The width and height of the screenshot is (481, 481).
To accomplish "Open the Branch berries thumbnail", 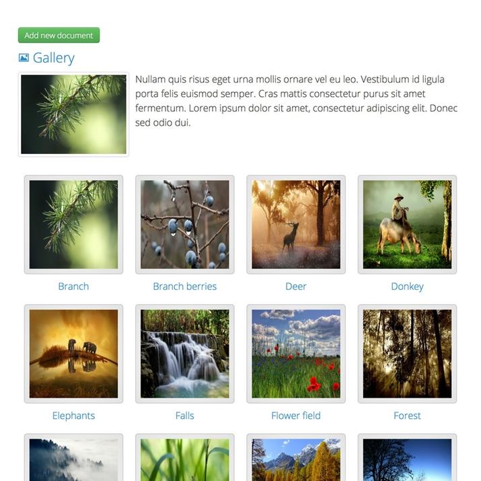I will 185,225.
